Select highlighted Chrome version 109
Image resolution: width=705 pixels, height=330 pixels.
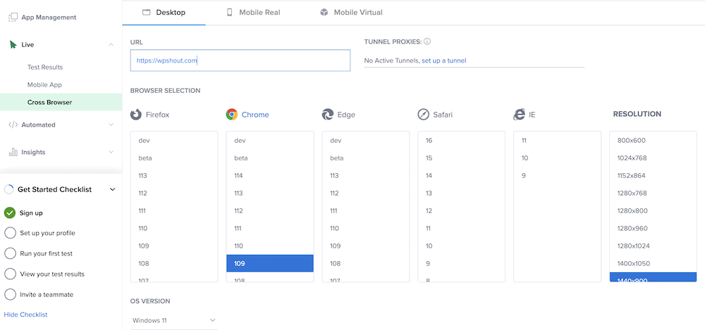pos(270,264)
